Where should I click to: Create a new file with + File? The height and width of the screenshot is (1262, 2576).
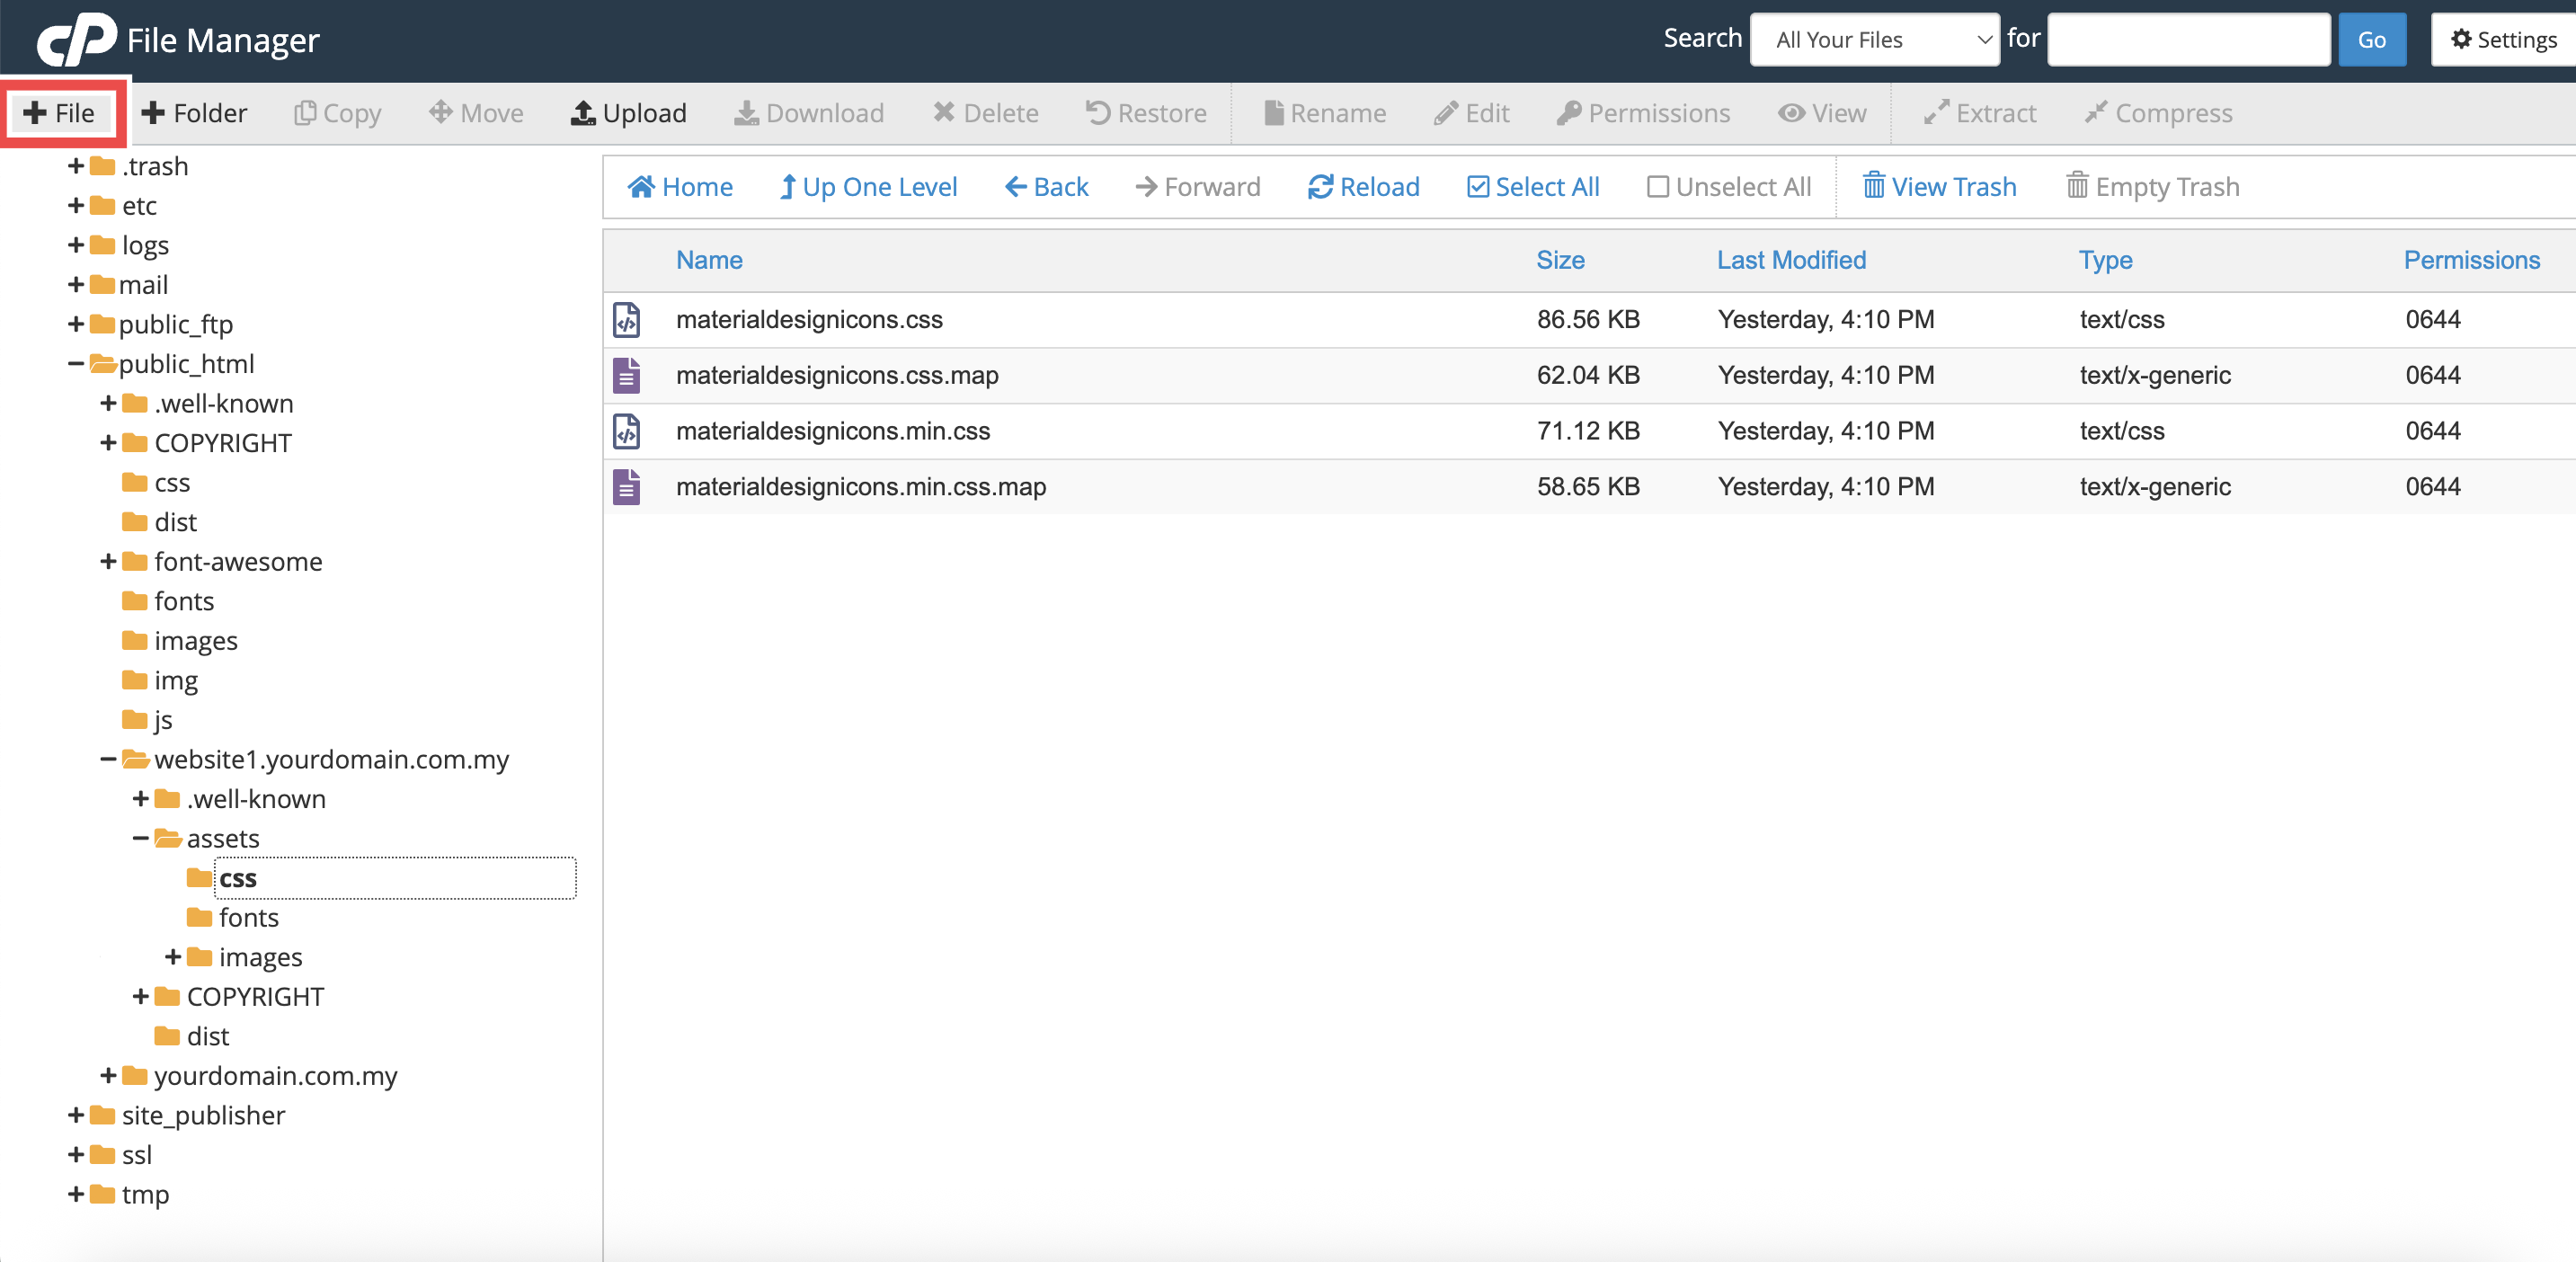click(60, 113)
